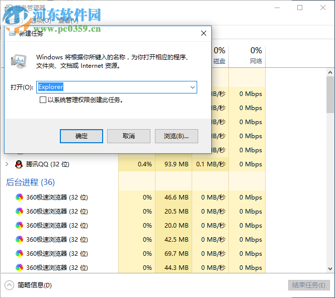Select the 腾讯QQ penguin icon
The image size is (335, 298).
19,164
